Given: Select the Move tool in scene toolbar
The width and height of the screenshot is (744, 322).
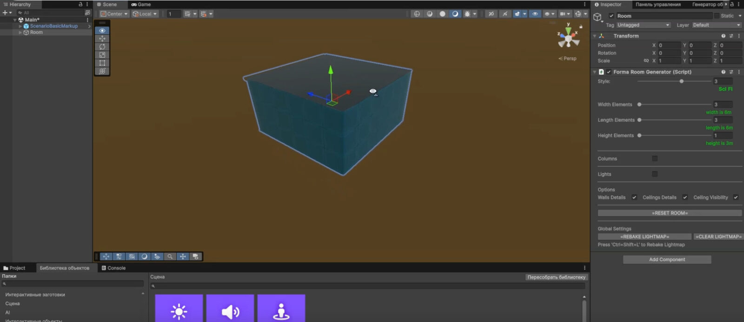Looking at the screenshot, I should click(x=102, y=39).
